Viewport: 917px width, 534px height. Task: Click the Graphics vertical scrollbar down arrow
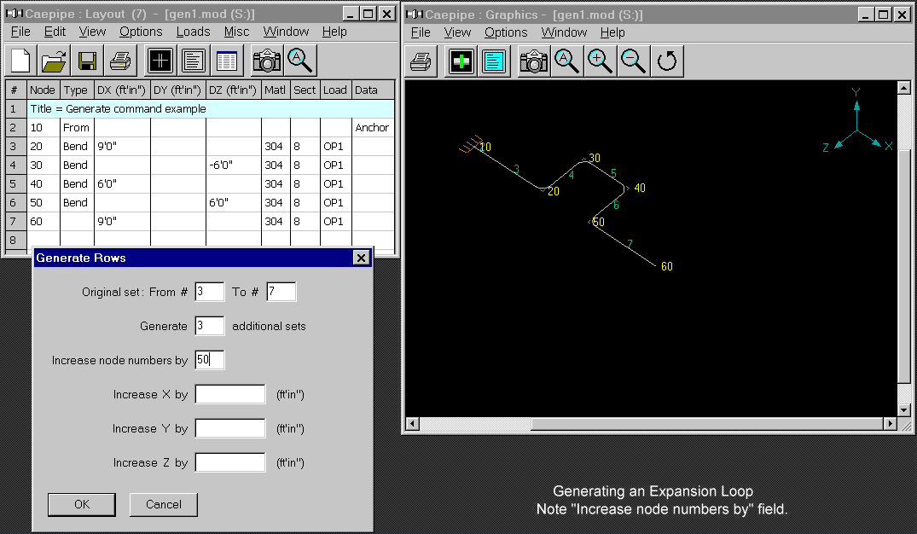coord(904,410)
